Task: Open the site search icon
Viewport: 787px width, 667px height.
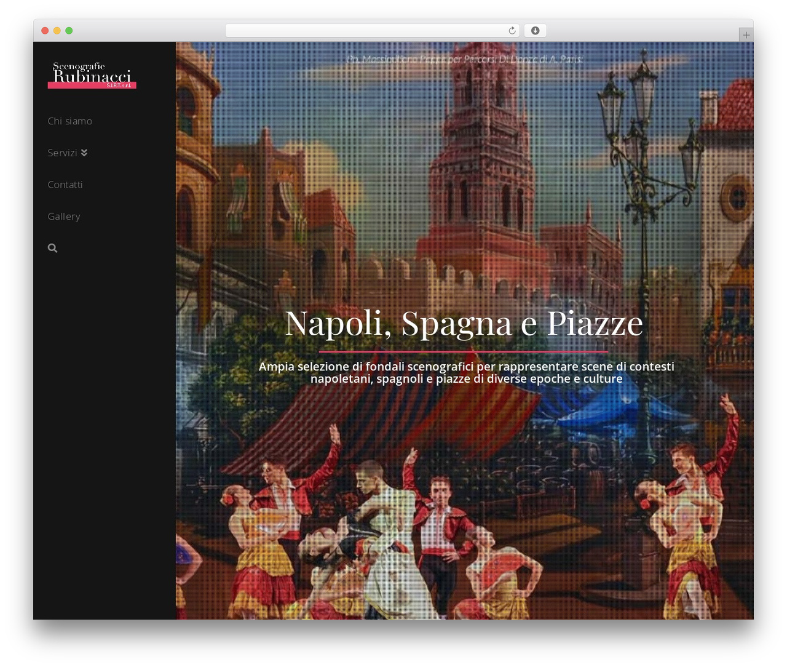Action: (52, 248)
